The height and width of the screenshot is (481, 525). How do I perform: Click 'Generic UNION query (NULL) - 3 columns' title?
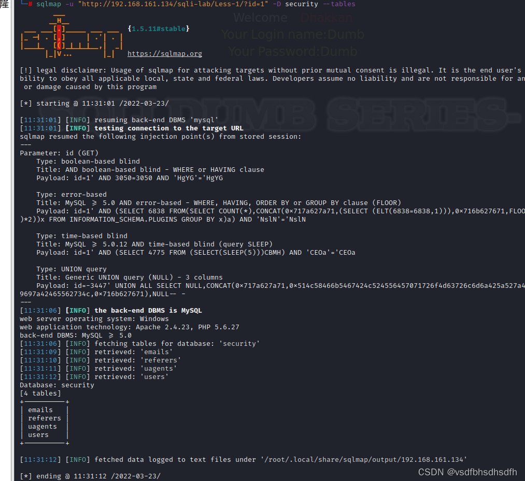144,278
